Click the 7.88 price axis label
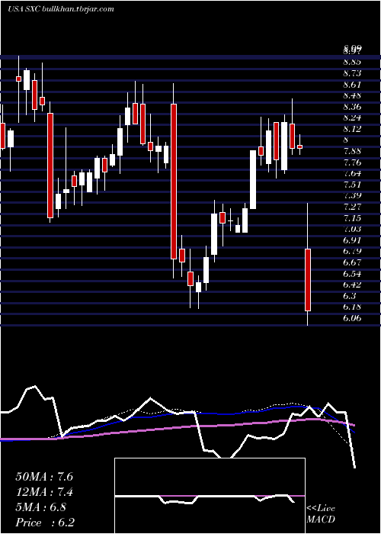Screen dimensions: 381x534 (352, 151)
